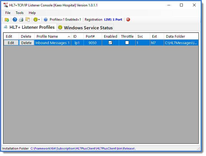
Task: Click Delete button for Inbound Messages 1
Action: coord(27,43)
